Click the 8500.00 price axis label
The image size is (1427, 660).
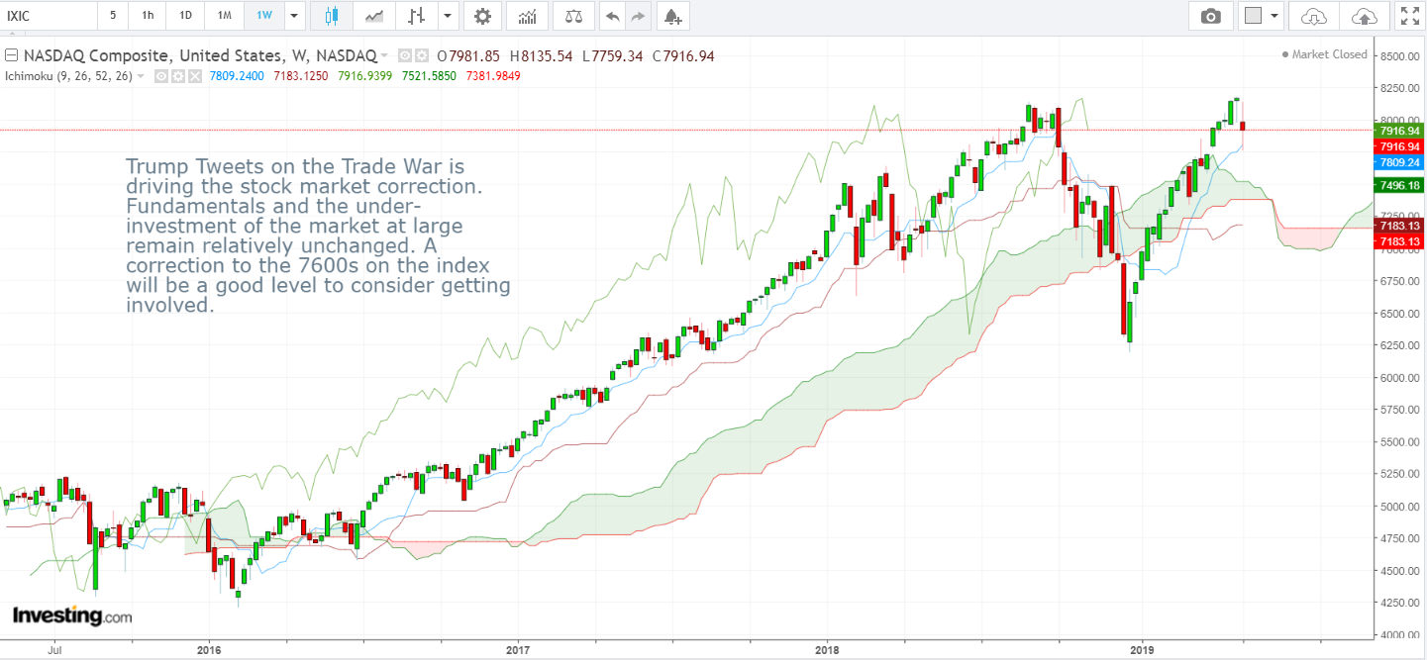[x=1399, y=56]
